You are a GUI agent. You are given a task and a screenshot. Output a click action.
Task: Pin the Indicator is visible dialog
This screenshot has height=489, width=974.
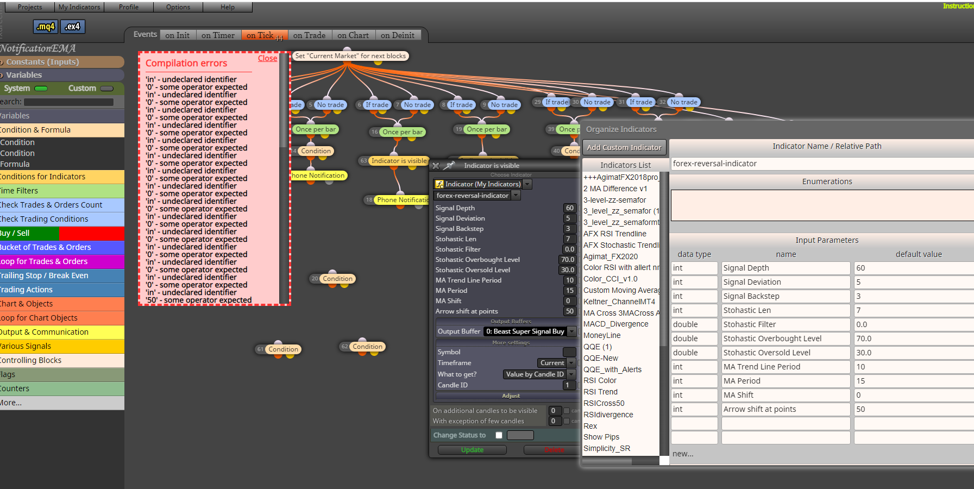tap(450, 165)
